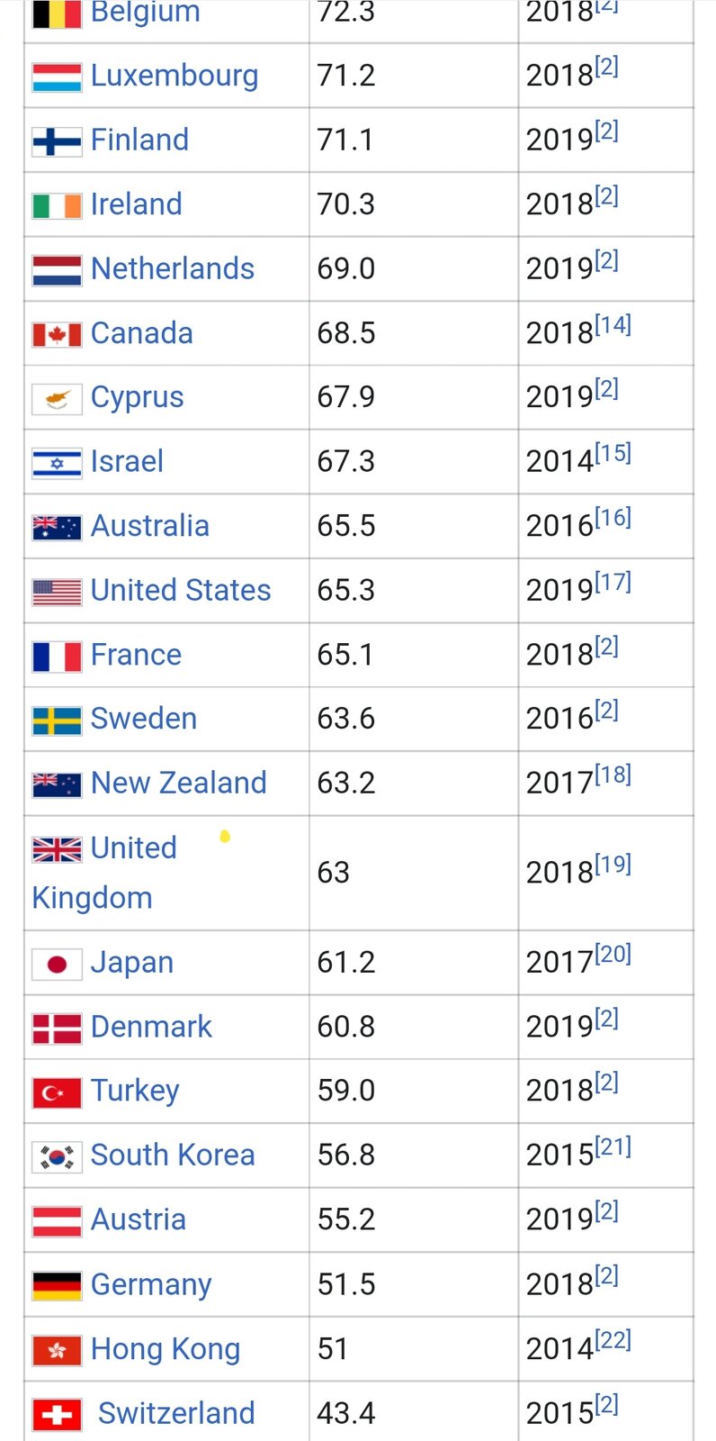This screenshot has width=716, height=1441.
Task: Click the United States flag icon
Action: [x=57, y=592]
